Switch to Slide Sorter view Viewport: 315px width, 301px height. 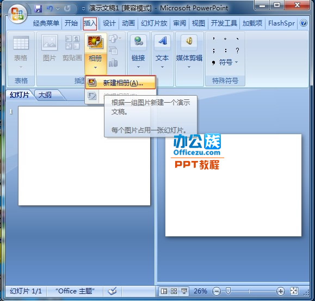click(x=174, y=291)
